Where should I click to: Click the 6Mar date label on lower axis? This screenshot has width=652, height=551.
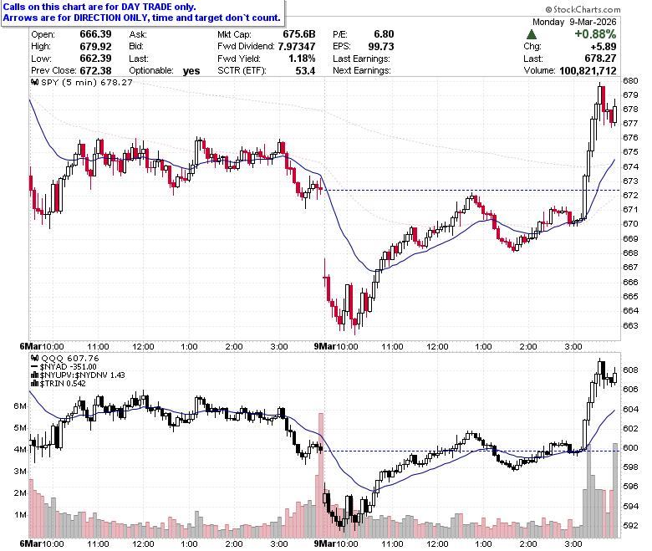(30, 543)
